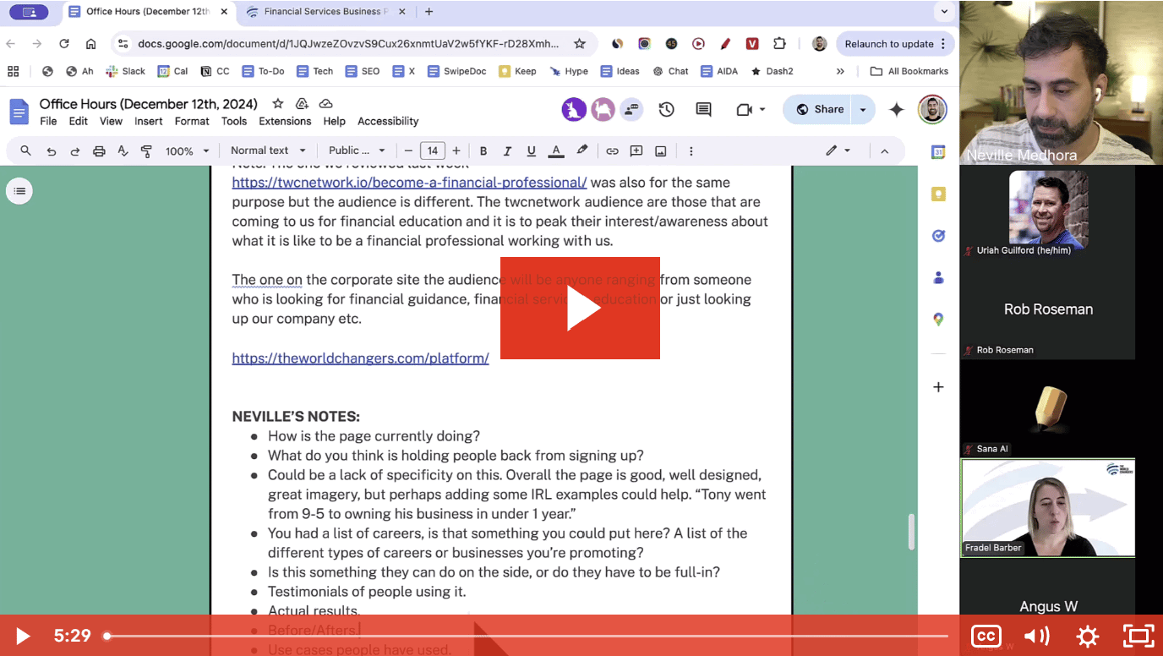Screen dimensions: 1163x656
Task: Open the Insert menu
Action: 148,121
